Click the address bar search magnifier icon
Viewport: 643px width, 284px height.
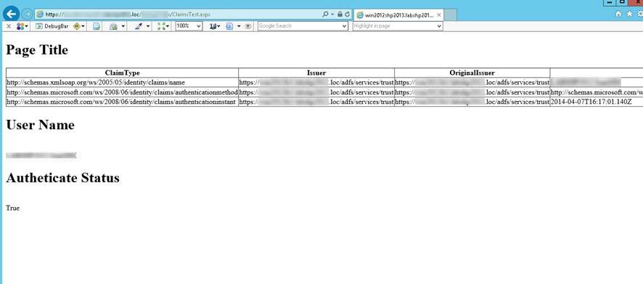pos(325,15)
